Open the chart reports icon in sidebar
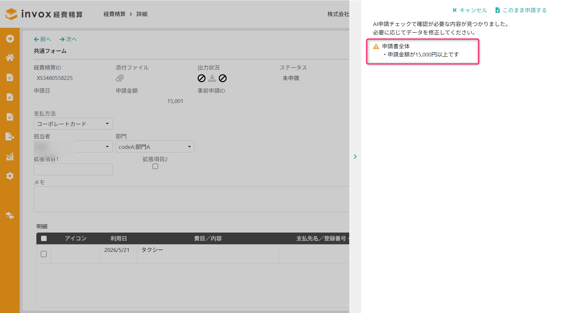Image resolution: width=563 pixels, height=313 pixels. point(10,156)
